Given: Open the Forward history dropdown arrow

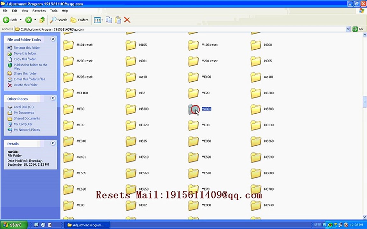Looking at the screenshot, I should coord(35,20).
